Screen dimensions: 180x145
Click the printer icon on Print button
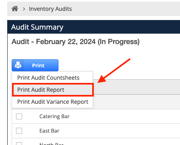click(18, 65)
